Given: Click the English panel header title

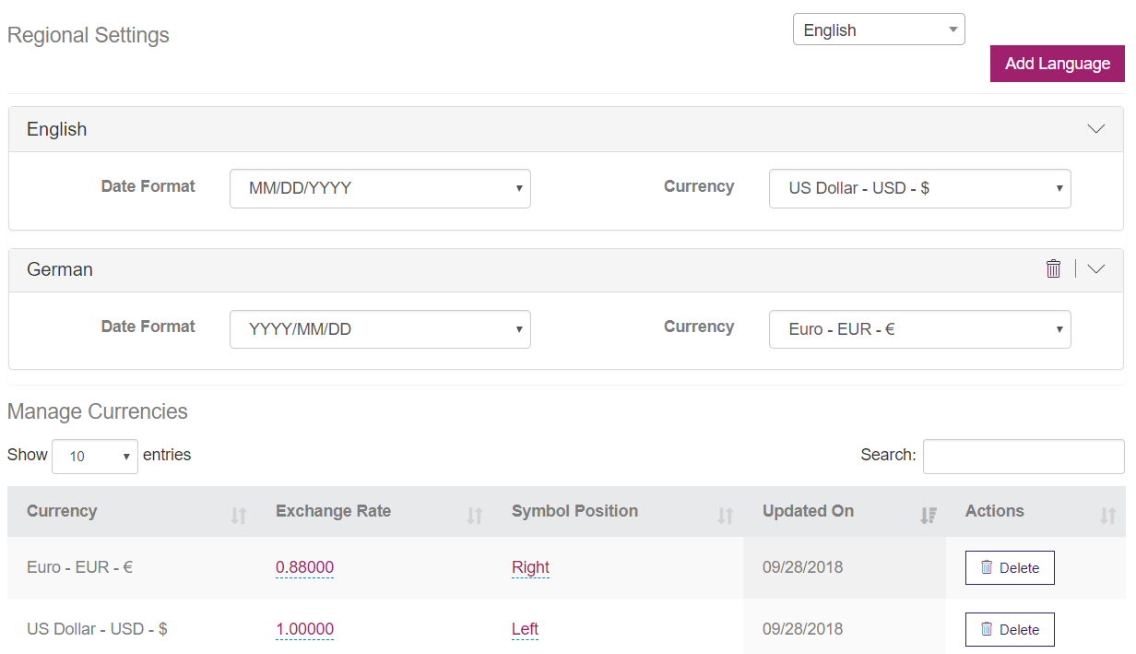Looking at the screenshot, I should (56, 129).
